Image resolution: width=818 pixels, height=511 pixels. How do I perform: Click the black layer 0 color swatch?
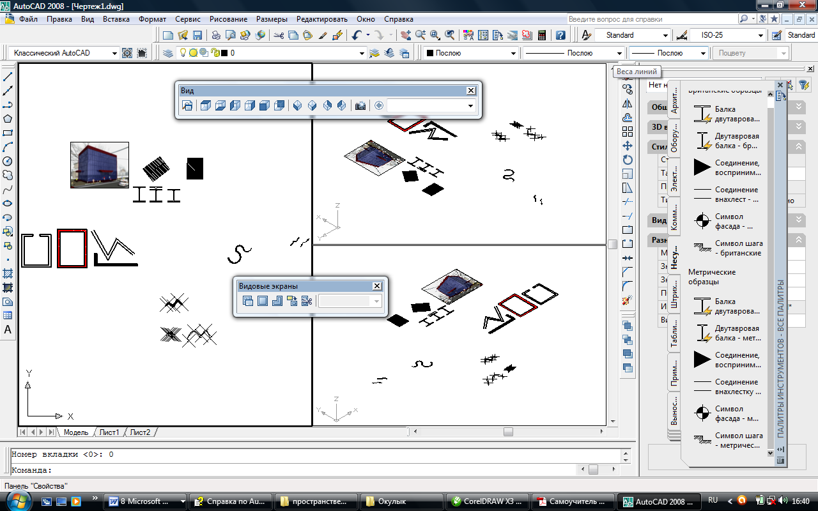pos(224,53)
